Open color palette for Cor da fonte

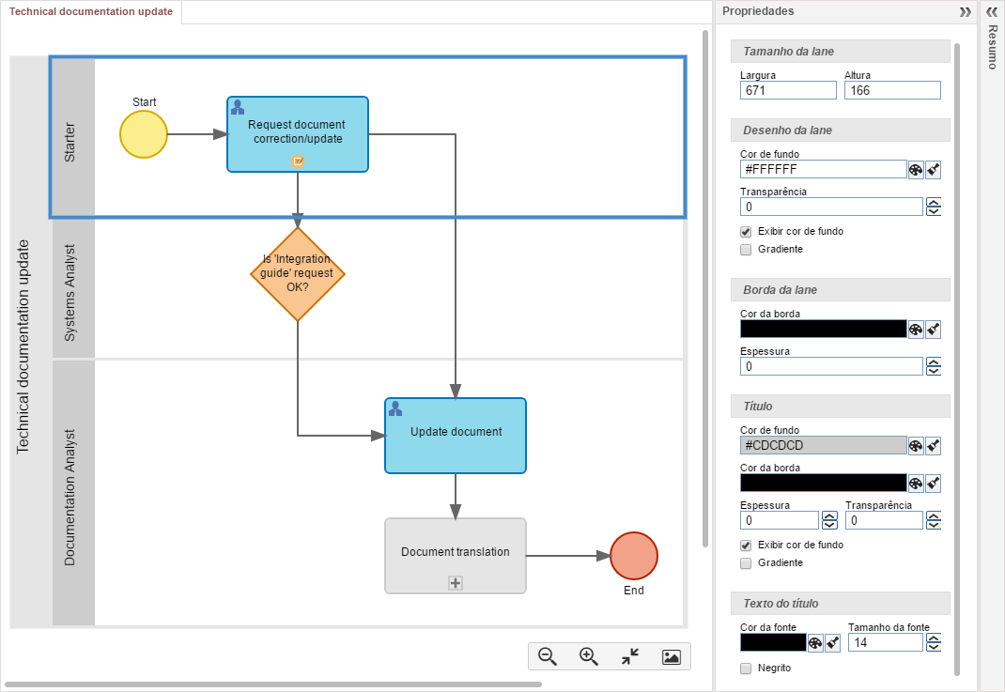click(815, 642)
